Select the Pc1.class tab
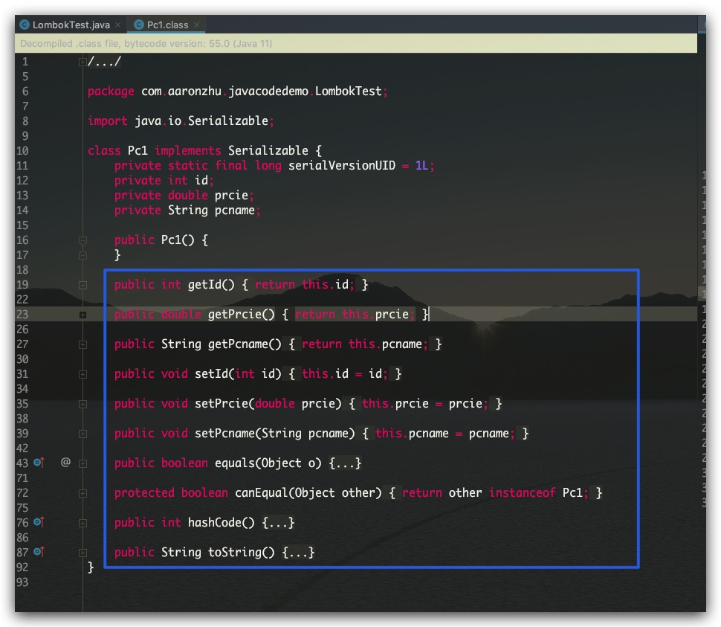 167,25
